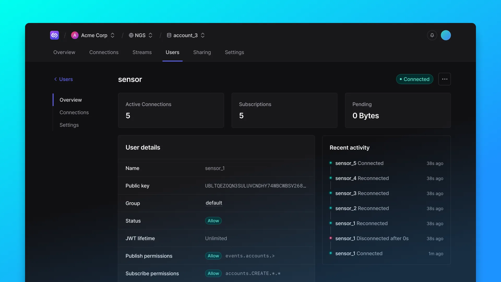Click the Subscribe permissions Allow badge
Image resolution: width=501 pixels, height=282 pixels.
point(213,273)
